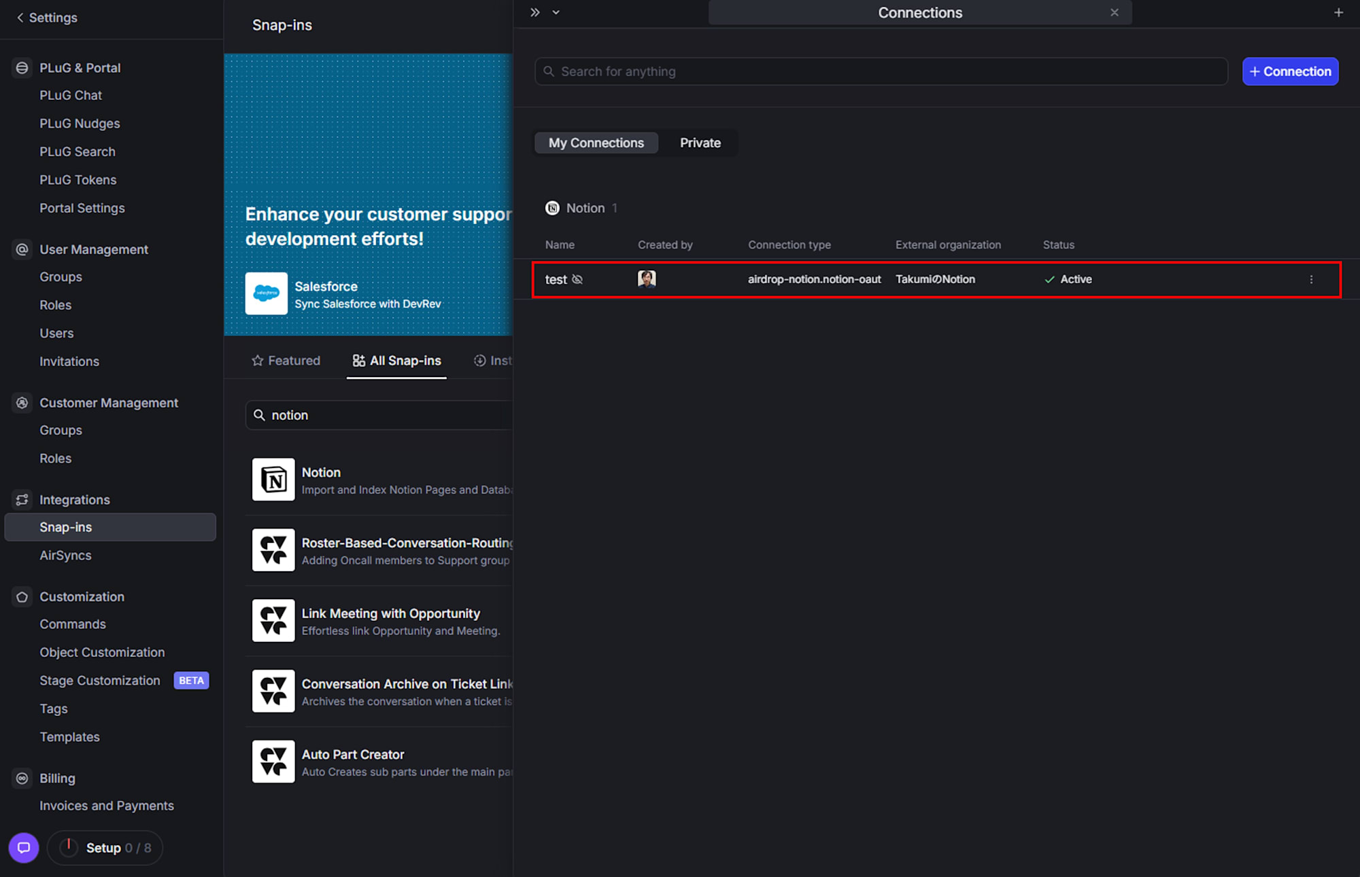Viewport: 1360px width, 877px height.
Task: Click the Salesforce logo icon
Action: click(267, 293)
